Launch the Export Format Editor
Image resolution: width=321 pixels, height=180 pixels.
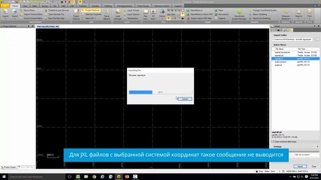click(31, 18)
